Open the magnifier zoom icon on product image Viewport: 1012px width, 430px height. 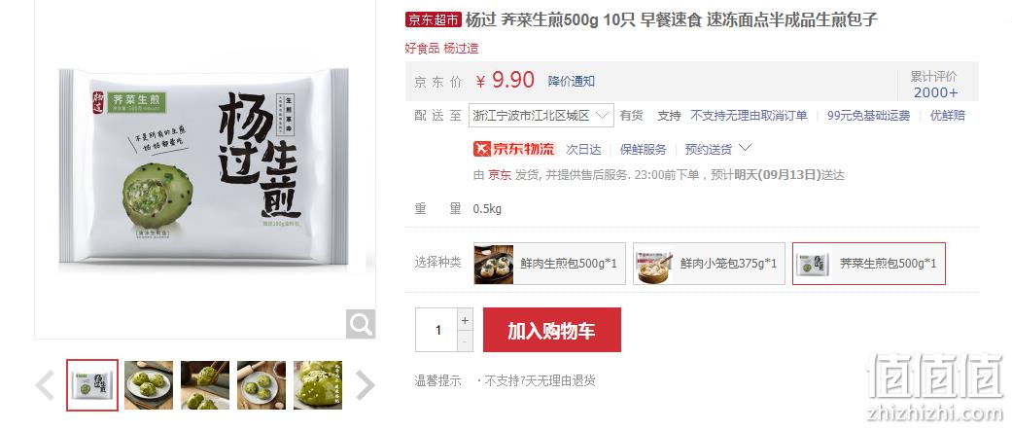(x=360, y=323)
